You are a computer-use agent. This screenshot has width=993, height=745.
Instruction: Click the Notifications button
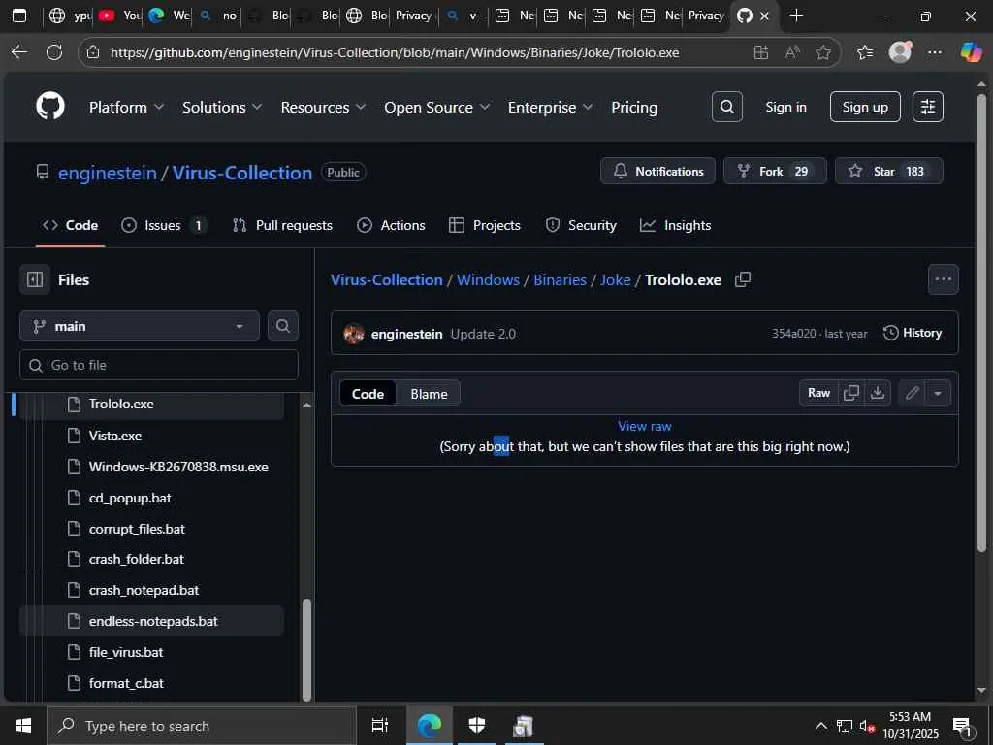pos(658,171)
